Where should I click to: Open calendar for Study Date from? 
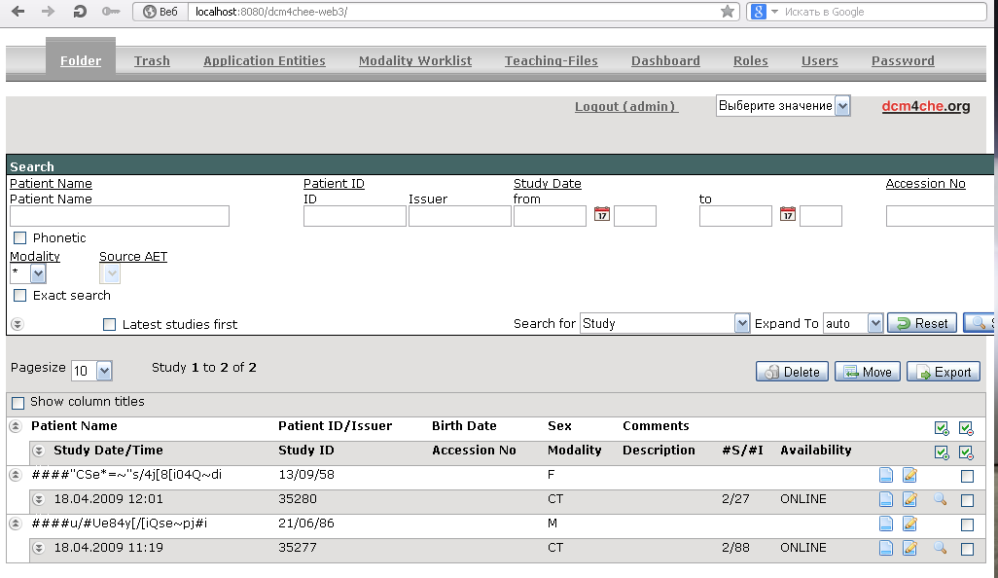(601, 214)
